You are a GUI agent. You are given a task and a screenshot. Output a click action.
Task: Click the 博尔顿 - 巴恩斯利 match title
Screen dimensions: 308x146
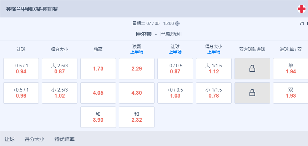(x=158, y=34)
